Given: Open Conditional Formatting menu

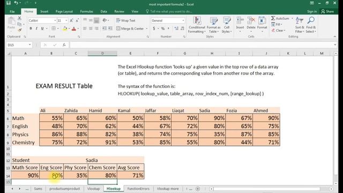Looking at the screenshot, I should [x=197, y=25].
